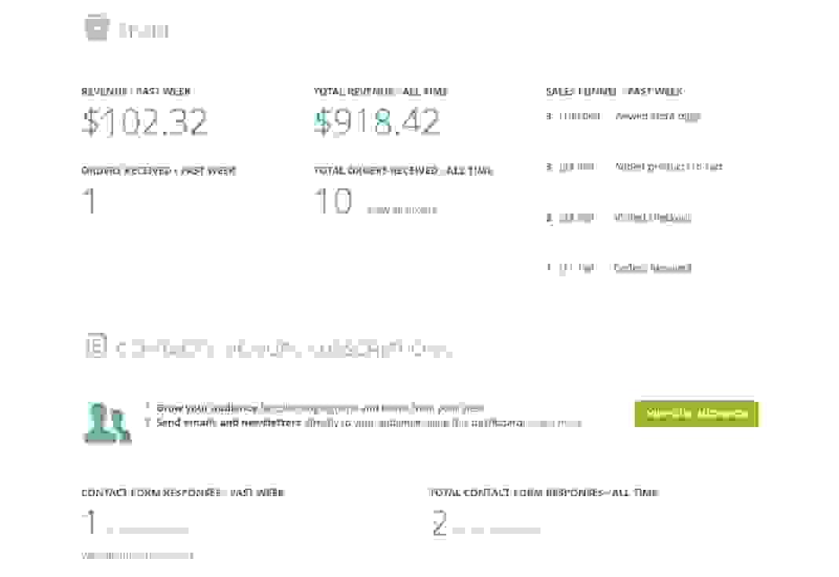The width and height of the screenshot is (839, 577).
Task: Open the visited checkout funnel link
Action: tap(652, 217)
